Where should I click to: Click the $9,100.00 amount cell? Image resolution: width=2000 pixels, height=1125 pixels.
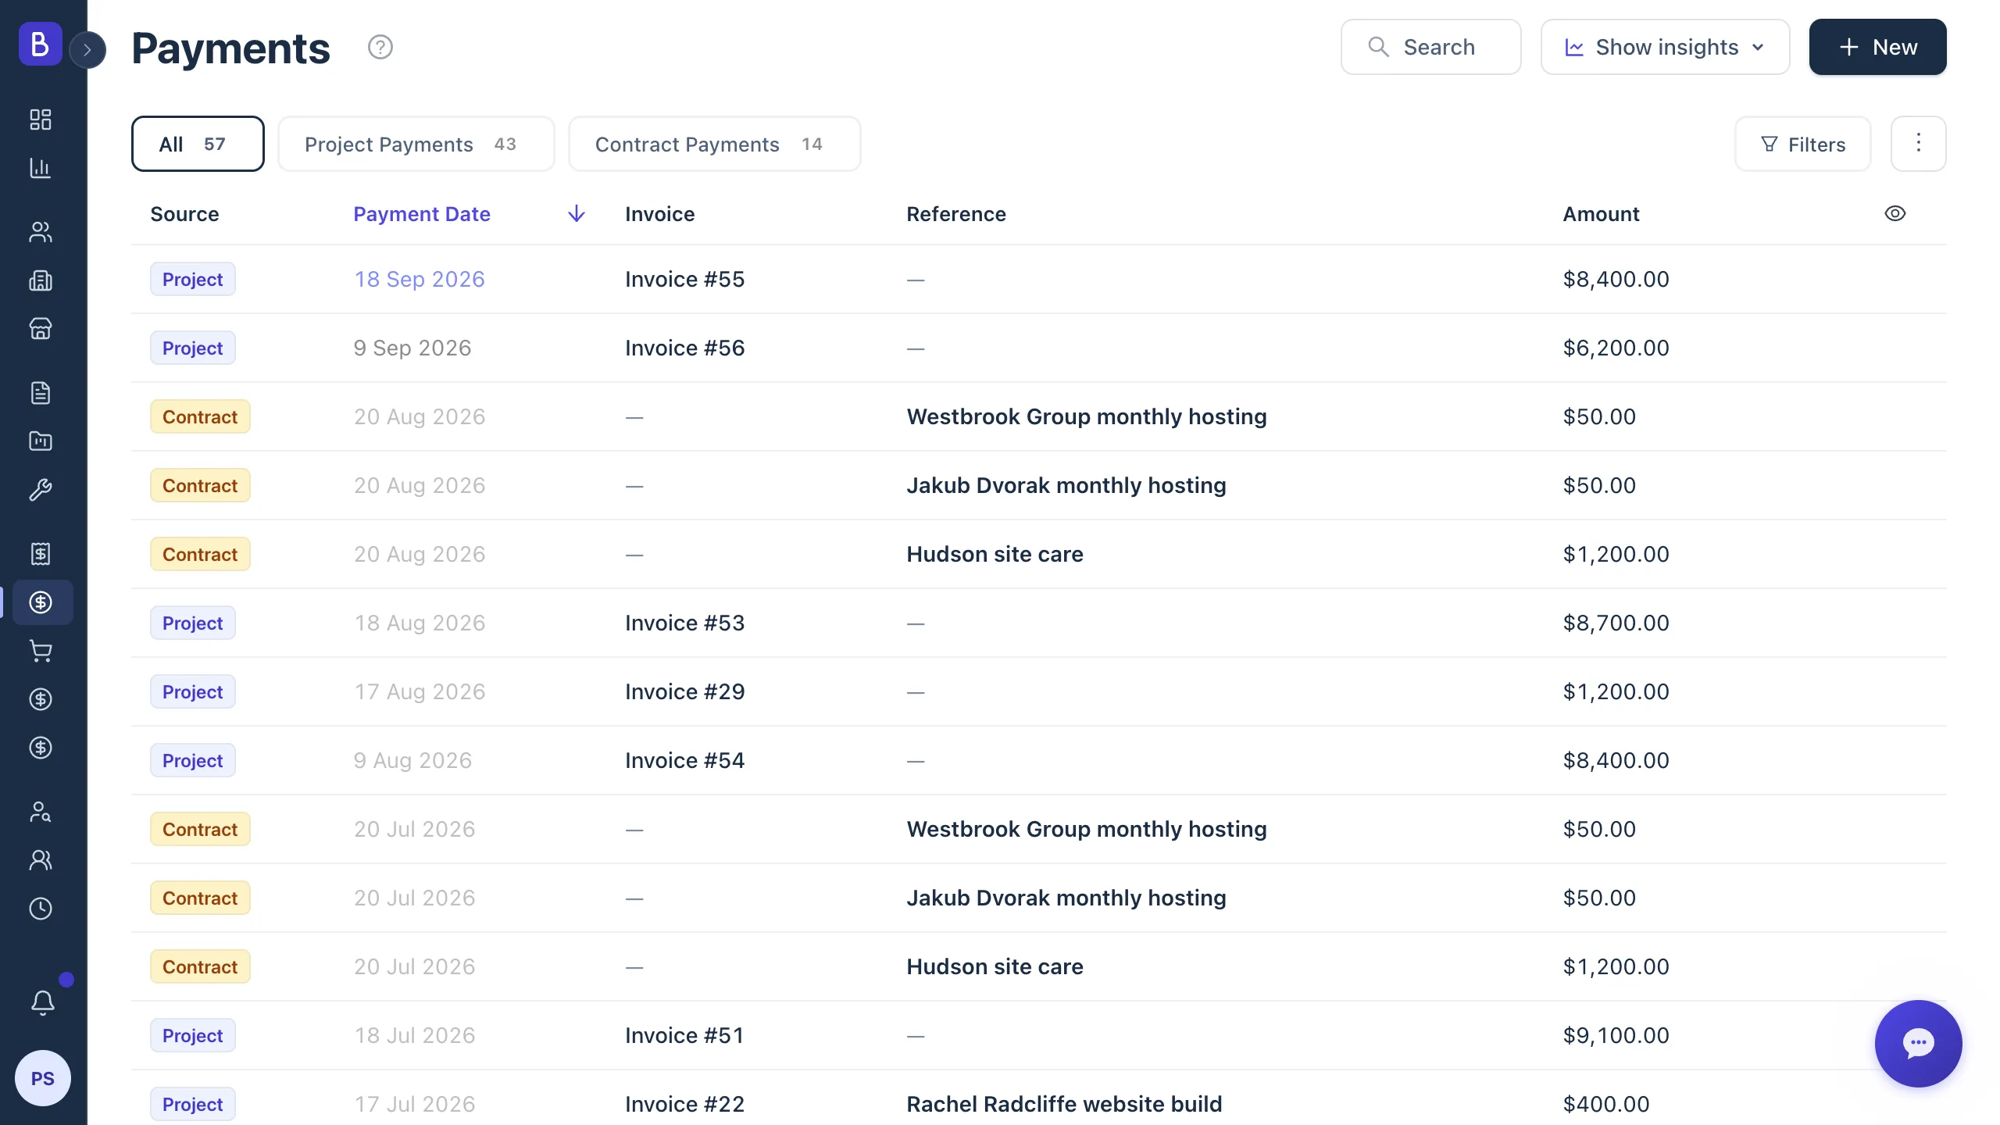pos(1616,1035)
